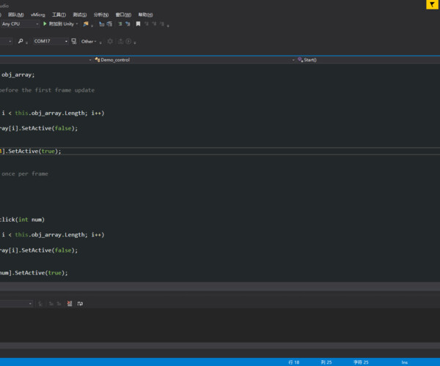
Task: Click 字符 25 in status bar
Action: pyautogui.click(x=361, y=362)
